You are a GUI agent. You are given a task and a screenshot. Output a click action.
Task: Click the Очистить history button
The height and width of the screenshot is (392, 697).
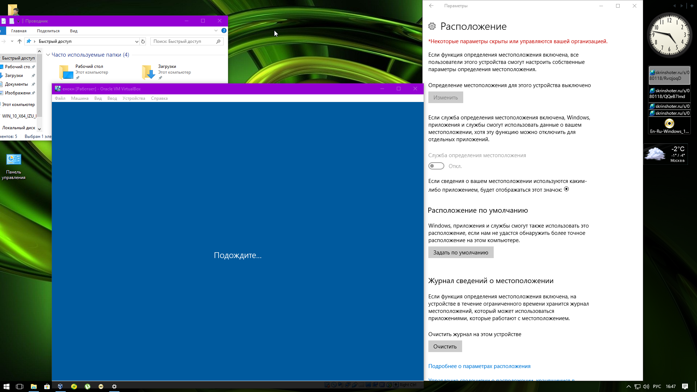445,347
